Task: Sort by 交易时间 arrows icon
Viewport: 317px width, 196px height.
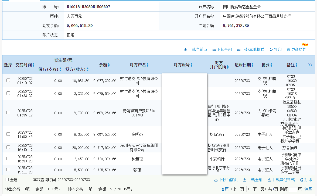Action: pyautogui.click(x=33, y=65)
